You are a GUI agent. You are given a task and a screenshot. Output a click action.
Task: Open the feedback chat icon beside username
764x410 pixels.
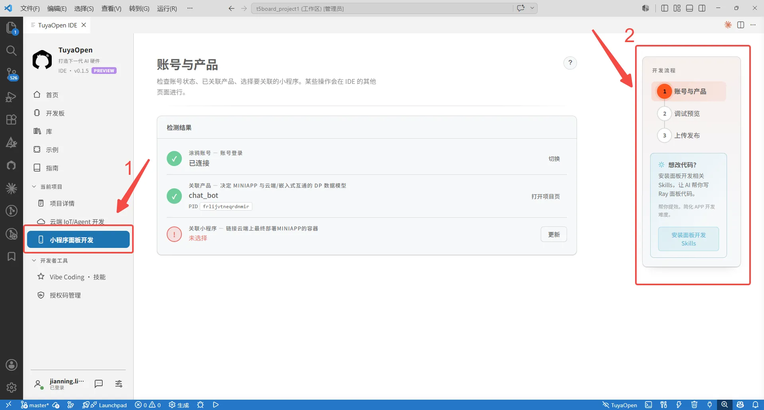(99, 383)
